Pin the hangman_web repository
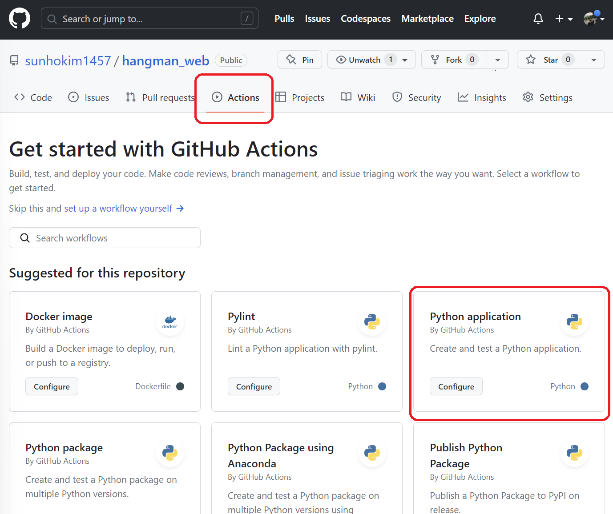The image size is (613, 514). [300, 60]
